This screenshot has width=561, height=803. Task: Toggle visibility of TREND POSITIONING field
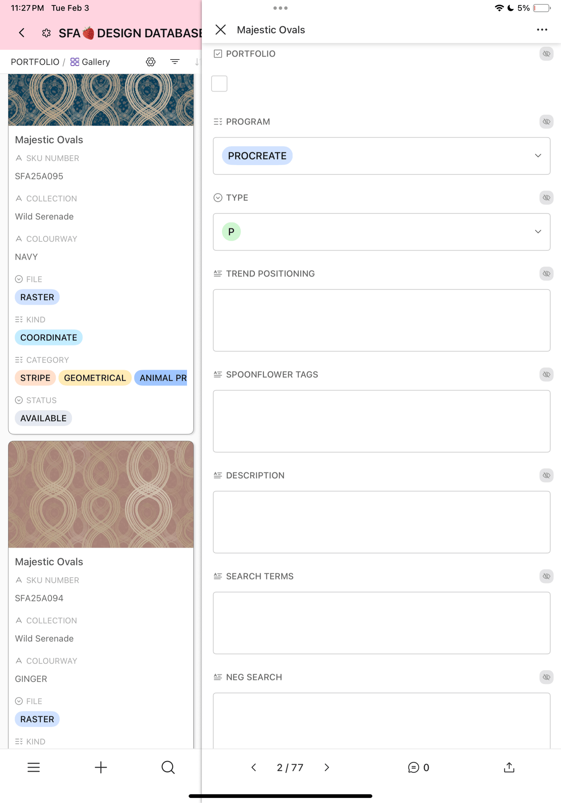pyautogui.click(x=546, y=274)
